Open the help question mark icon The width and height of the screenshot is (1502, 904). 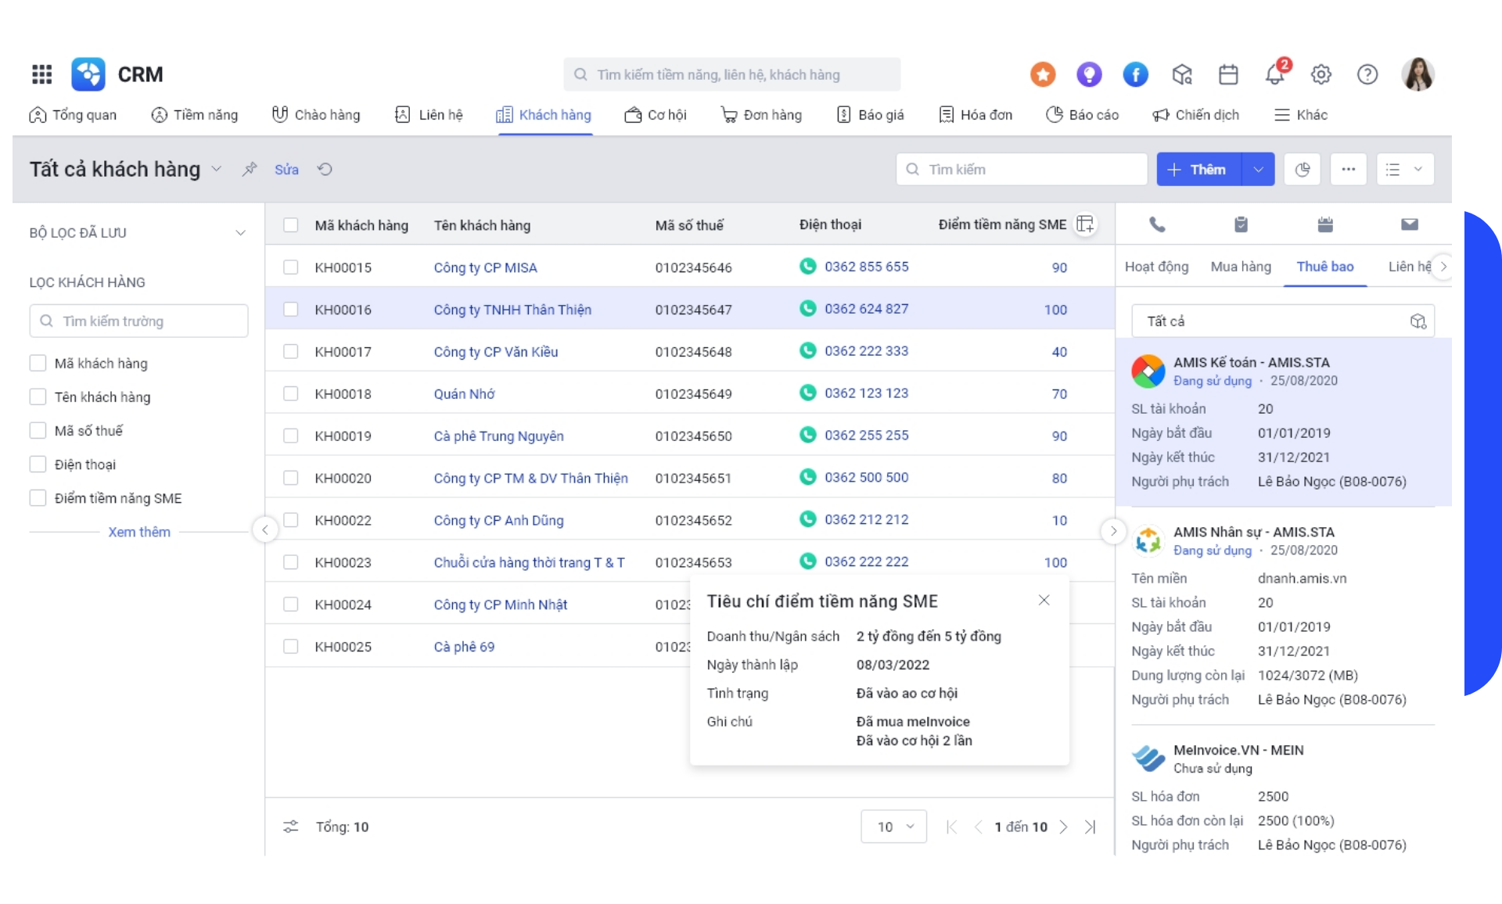tap(1367, 74)
